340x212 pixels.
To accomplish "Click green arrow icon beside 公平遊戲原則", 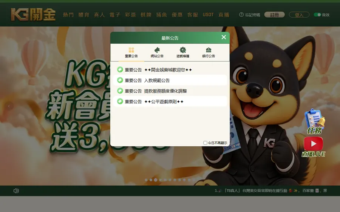I will [120, 101].
